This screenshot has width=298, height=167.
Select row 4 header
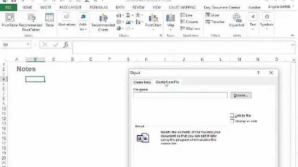4,79
